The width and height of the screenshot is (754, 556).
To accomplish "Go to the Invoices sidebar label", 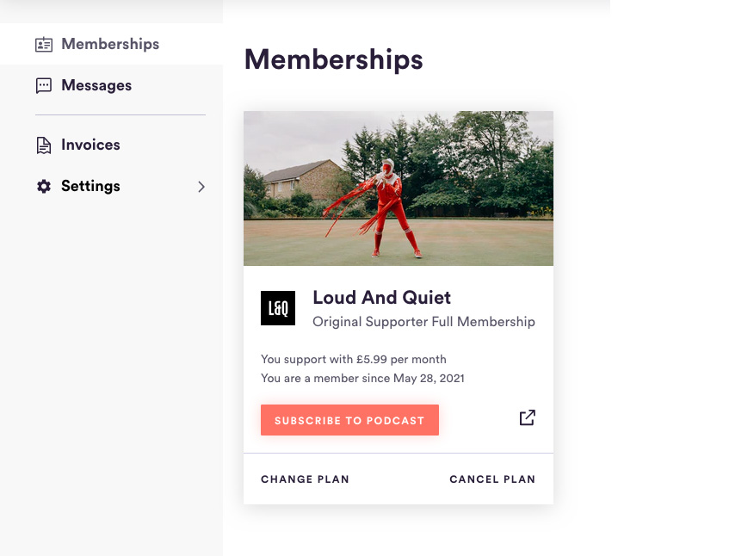I will tap(90, 145).
